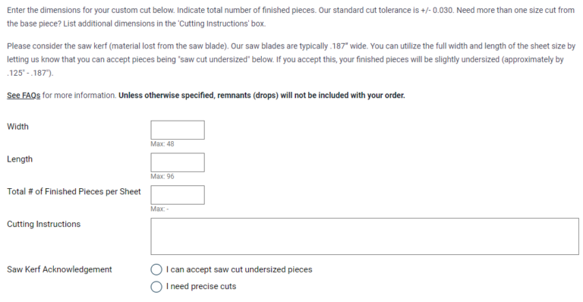Click the Length input field
The height and width of the screenshot is (302, 583).
click(x=178, y=162)
